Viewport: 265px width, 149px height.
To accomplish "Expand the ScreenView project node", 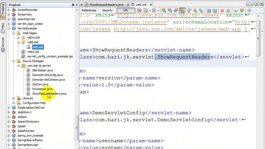I will coord(9,14).
